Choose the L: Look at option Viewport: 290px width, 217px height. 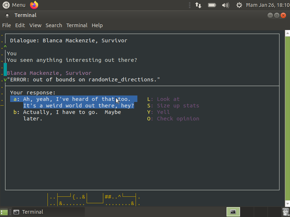[x=163, y=99]
